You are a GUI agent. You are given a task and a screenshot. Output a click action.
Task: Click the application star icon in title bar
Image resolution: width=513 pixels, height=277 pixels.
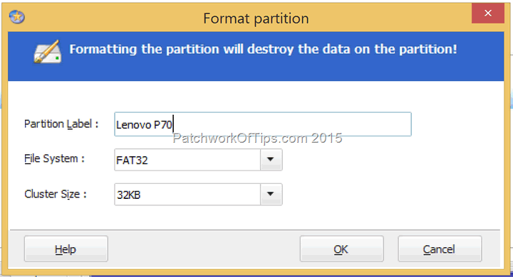pyautogui.click(x=16, y=16)
